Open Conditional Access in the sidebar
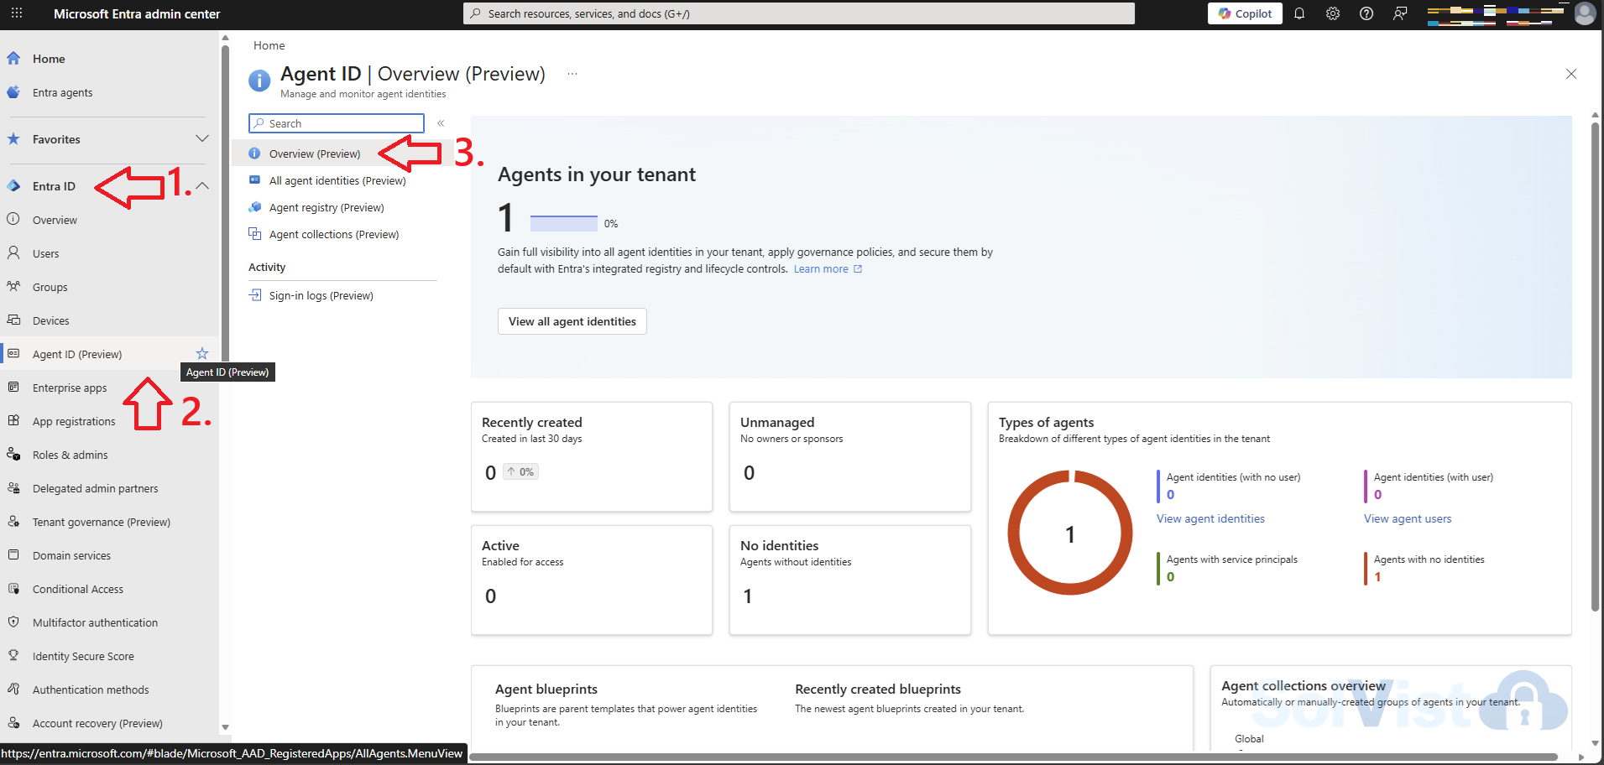 (x=77, y=589)
